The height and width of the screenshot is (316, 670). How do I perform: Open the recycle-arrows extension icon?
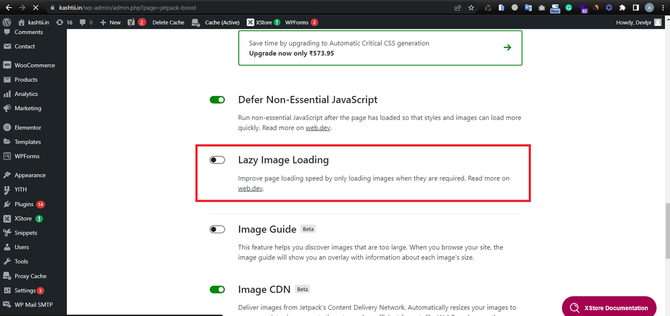click(x=488, y=8)
